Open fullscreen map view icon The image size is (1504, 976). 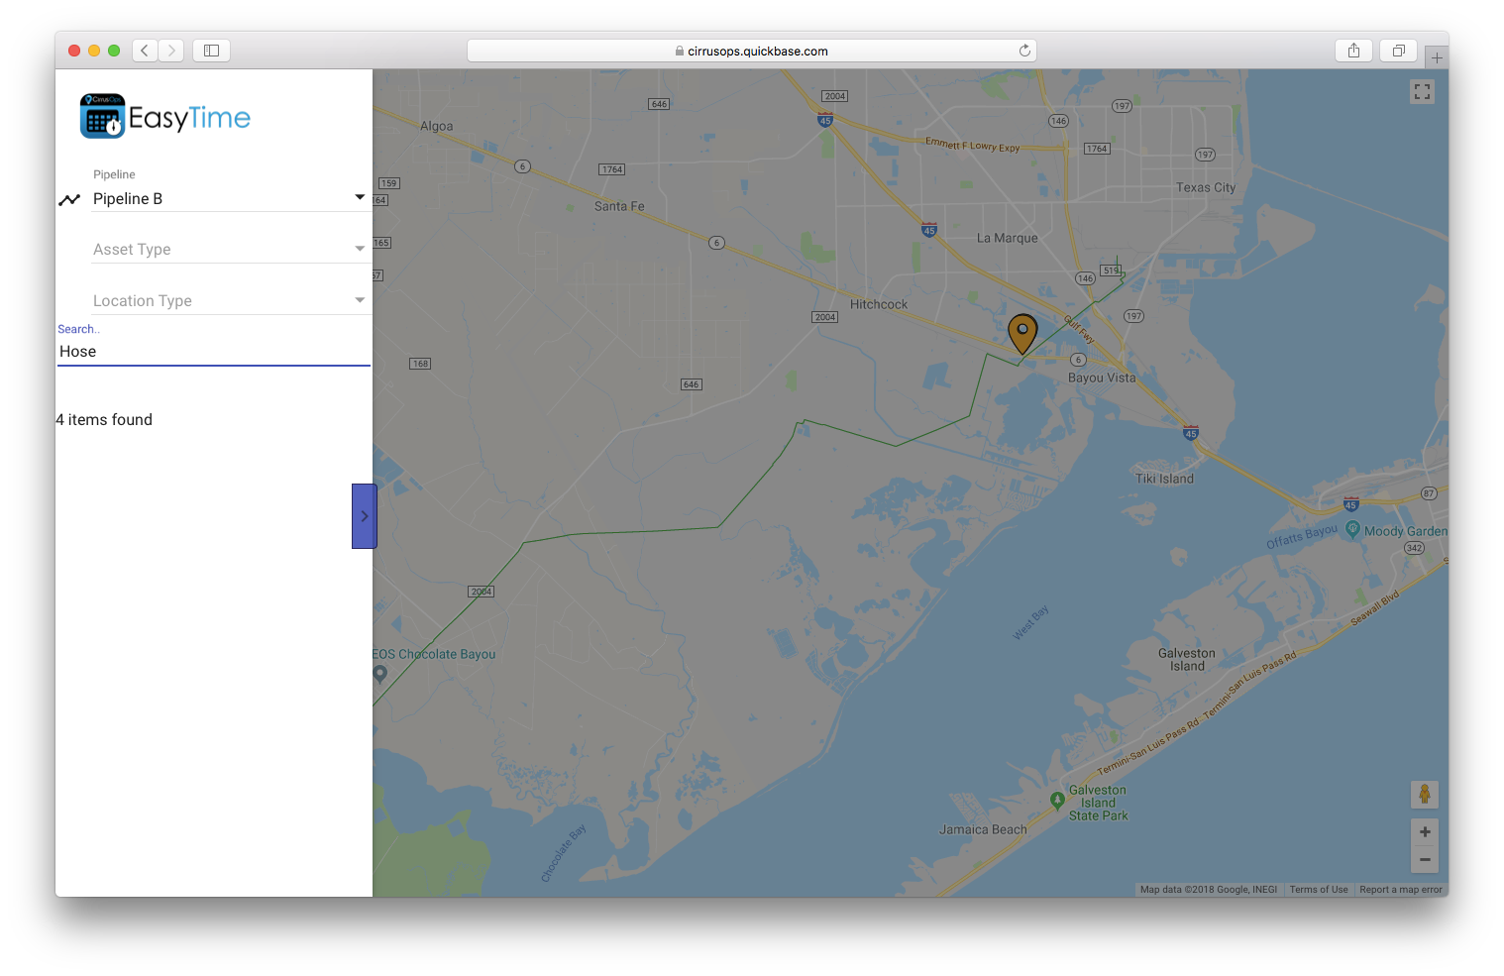click(x=1422, y=91)
